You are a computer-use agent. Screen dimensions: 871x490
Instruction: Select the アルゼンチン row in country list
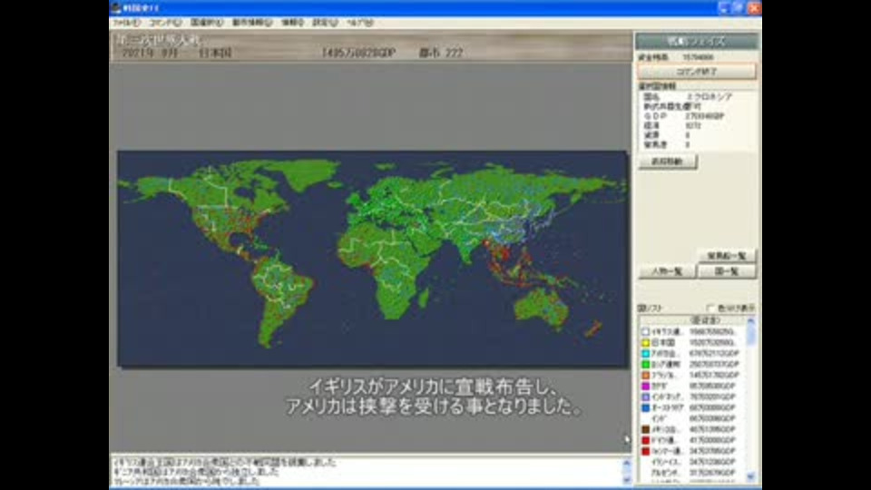pyautogui.click(x=692, y=473)
